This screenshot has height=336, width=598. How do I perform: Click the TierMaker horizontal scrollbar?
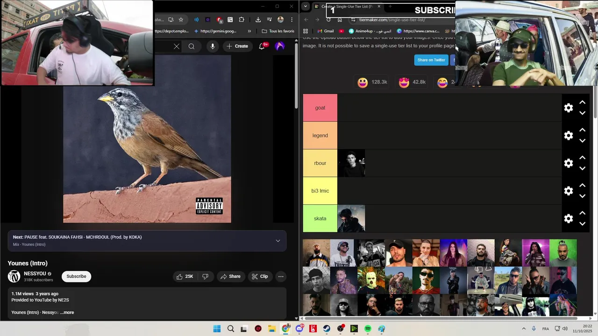pyautogui.click(x=441, y=319)
